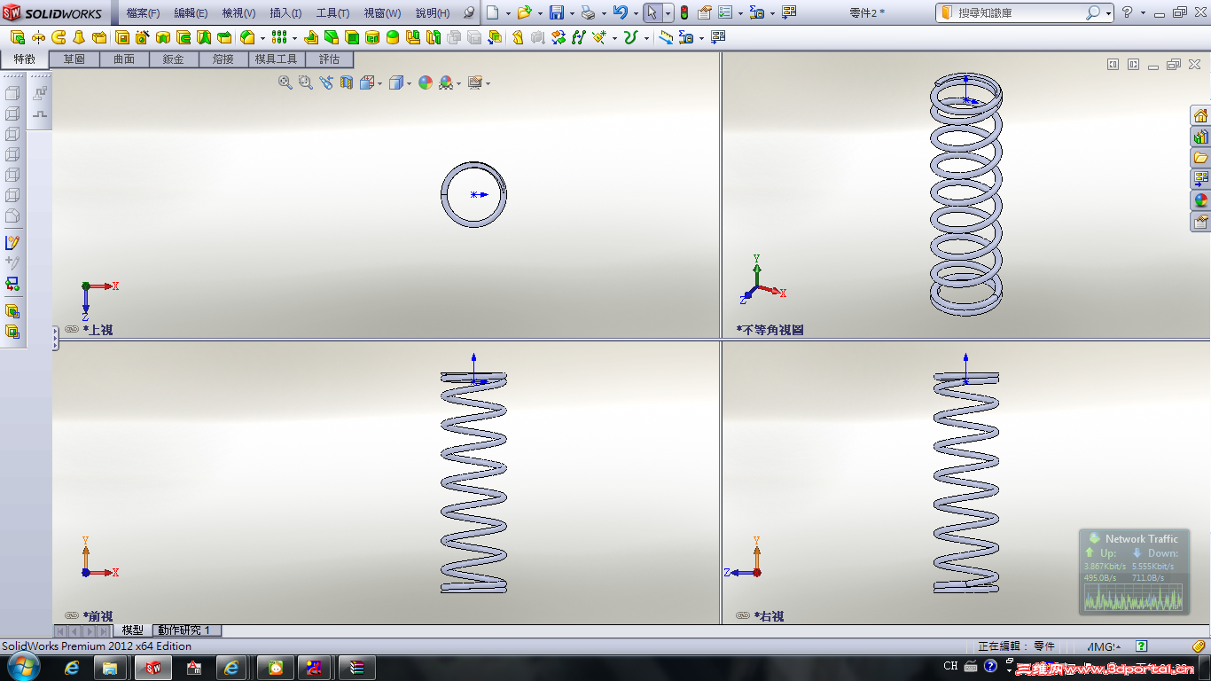The image size is (1211, 681).
Task: Click the new Sketch pencil icon in left toolbar
Action: click(12, 242)
